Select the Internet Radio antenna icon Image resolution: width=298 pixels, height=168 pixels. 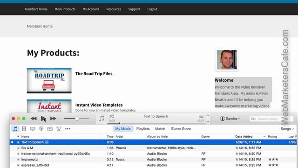click(59, 129)
